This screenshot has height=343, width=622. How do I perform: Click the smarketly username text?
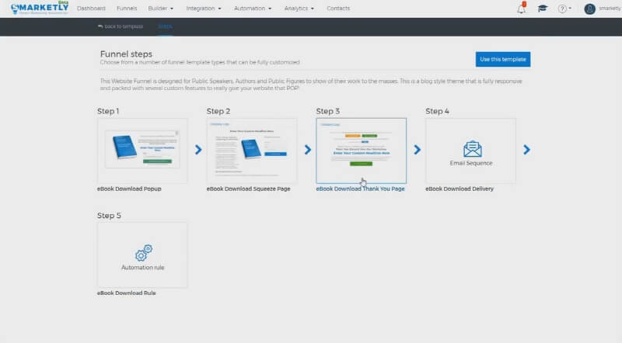(x=610, y=9)
